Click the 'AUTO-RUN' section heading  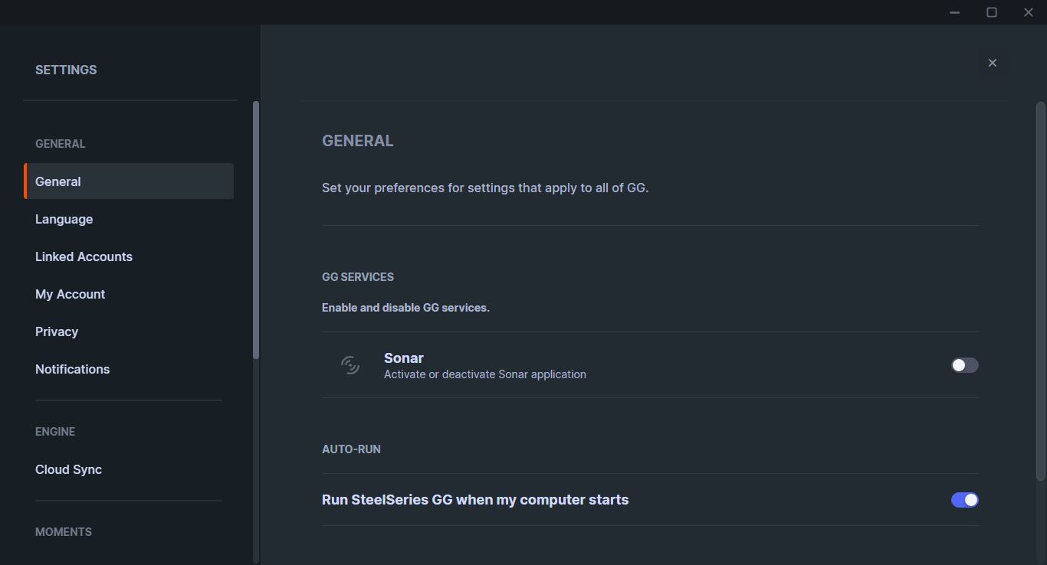(351, 449)
